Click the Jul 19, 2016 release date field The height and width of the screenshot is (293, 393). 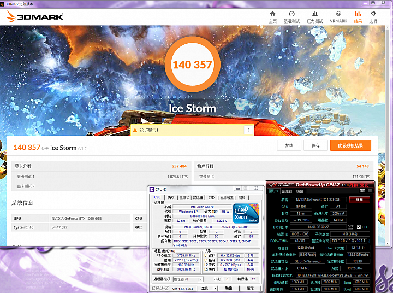point(301,220)
